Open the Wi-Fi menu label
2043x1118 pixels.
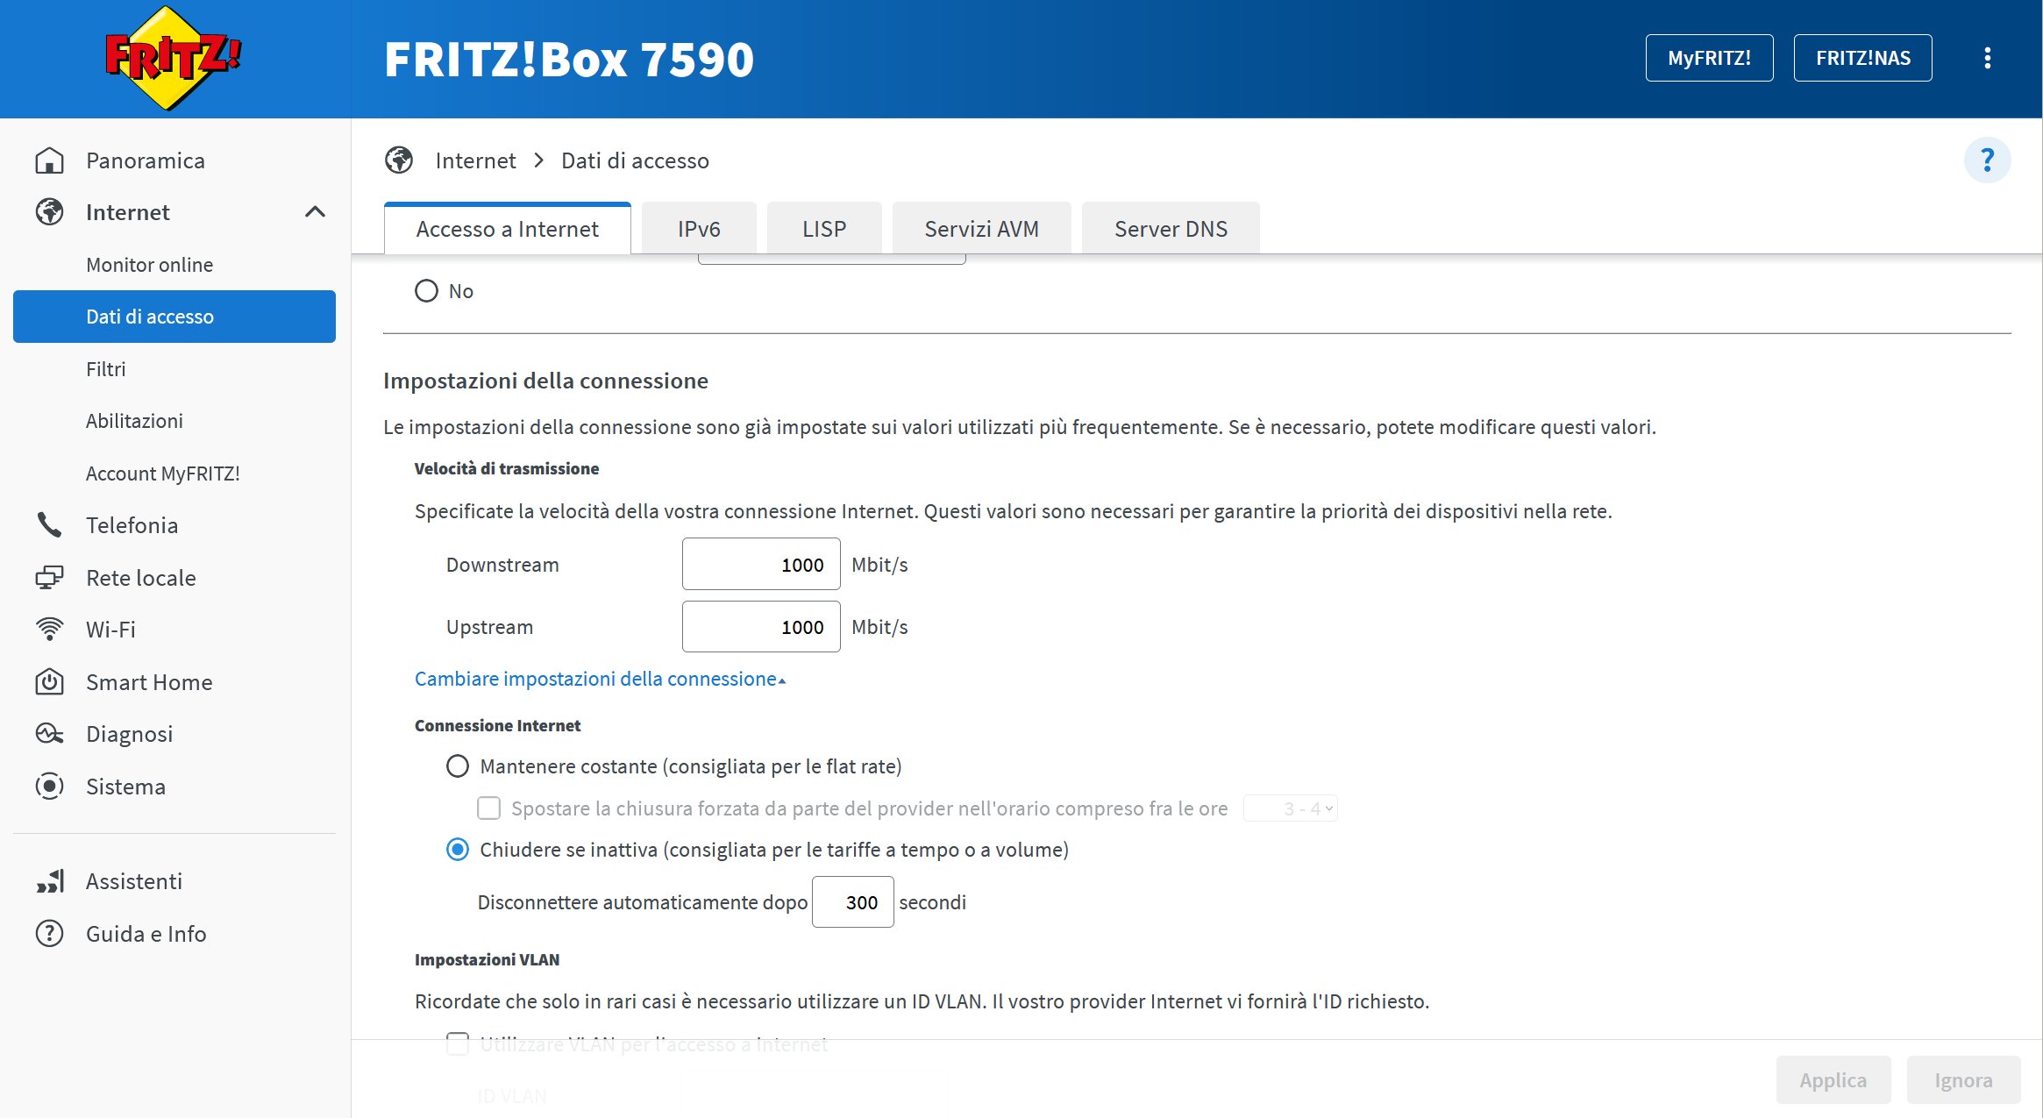(110, 630)
